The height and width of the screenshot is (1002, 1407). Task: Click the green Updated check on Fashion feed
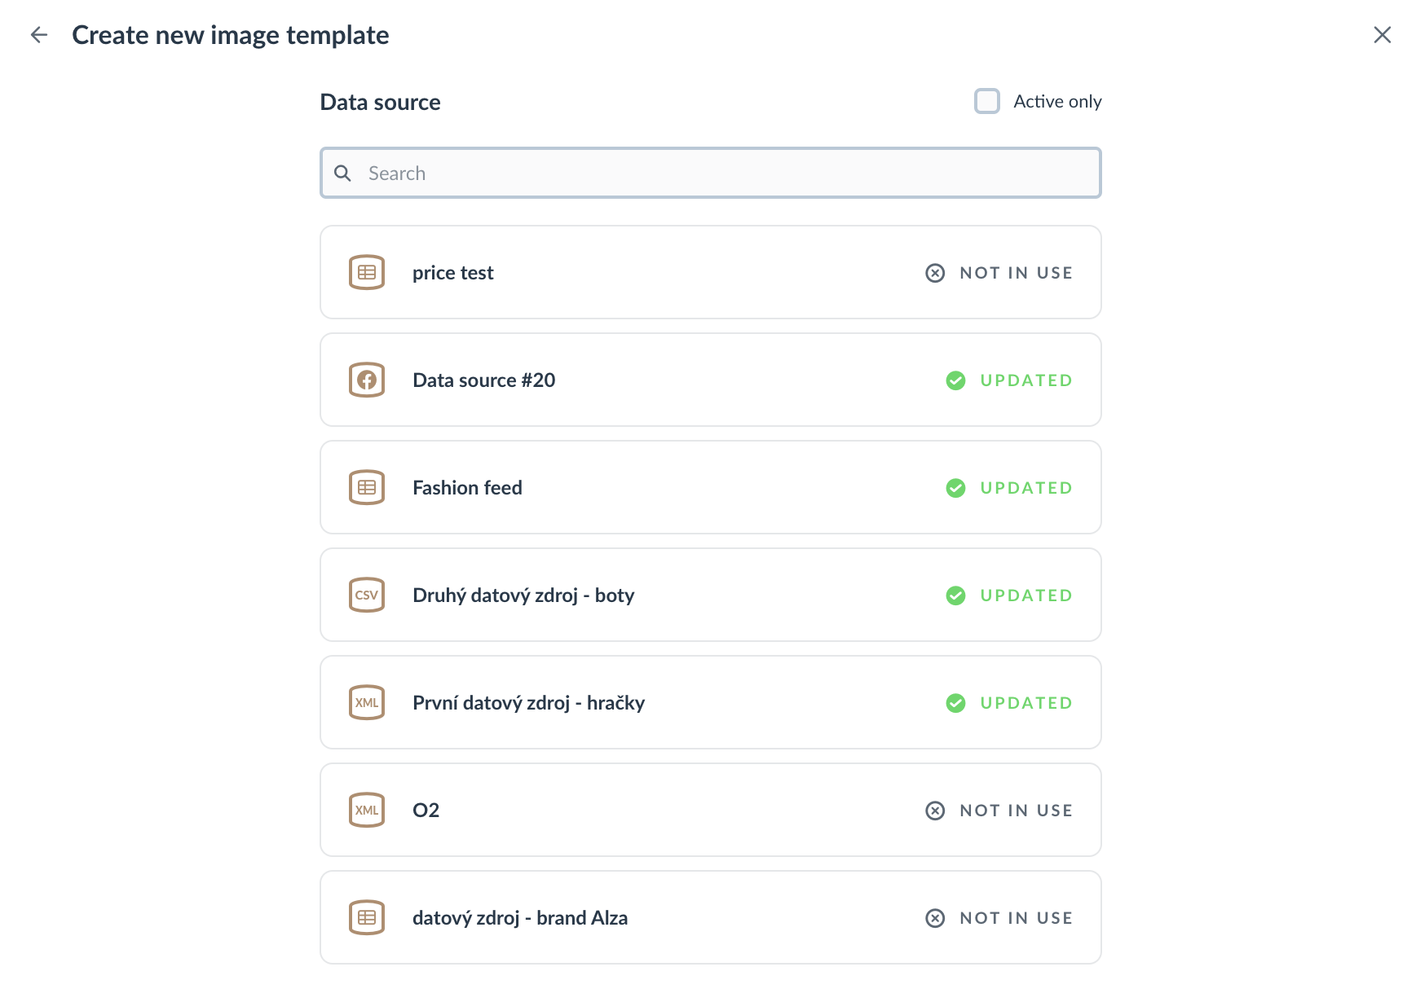(x=955, y=488)
